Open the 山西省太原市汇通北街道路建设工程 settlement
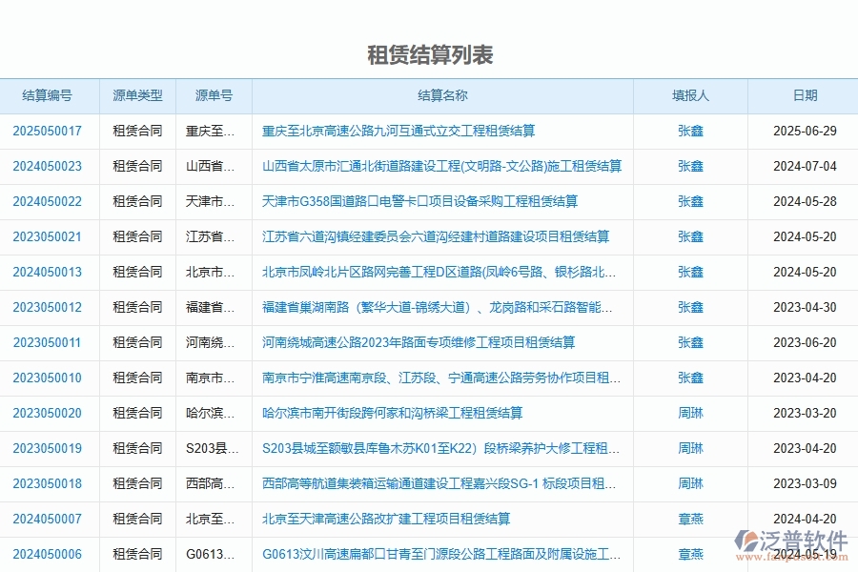The image size is (858, 572). coord(442,166)
